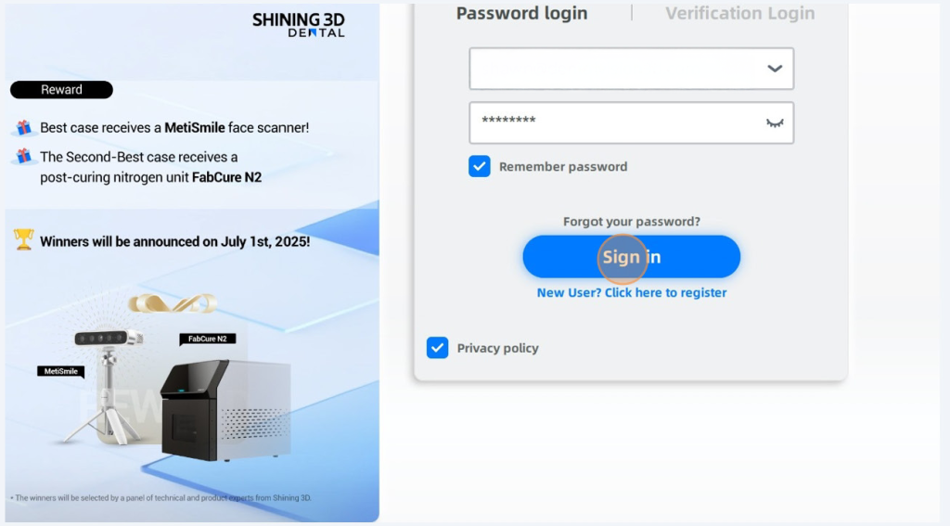Click the Shining 3D Dental logo
950x526 pixels.
(298, 25)
